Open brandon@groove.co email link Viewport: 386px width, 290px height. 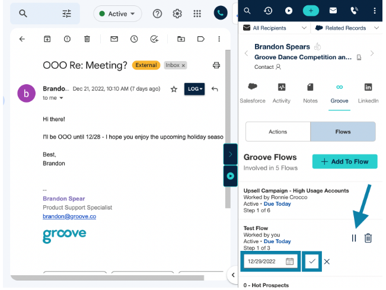tap(69, 216)
